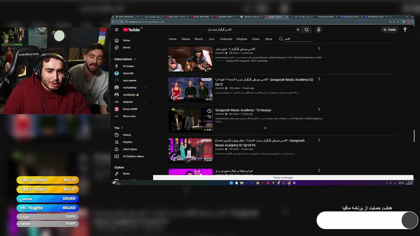The height and width of the screenshot is (236, 420).
Task: Open Shorts in the left sidebar
Action: click(x=126, y=48)
